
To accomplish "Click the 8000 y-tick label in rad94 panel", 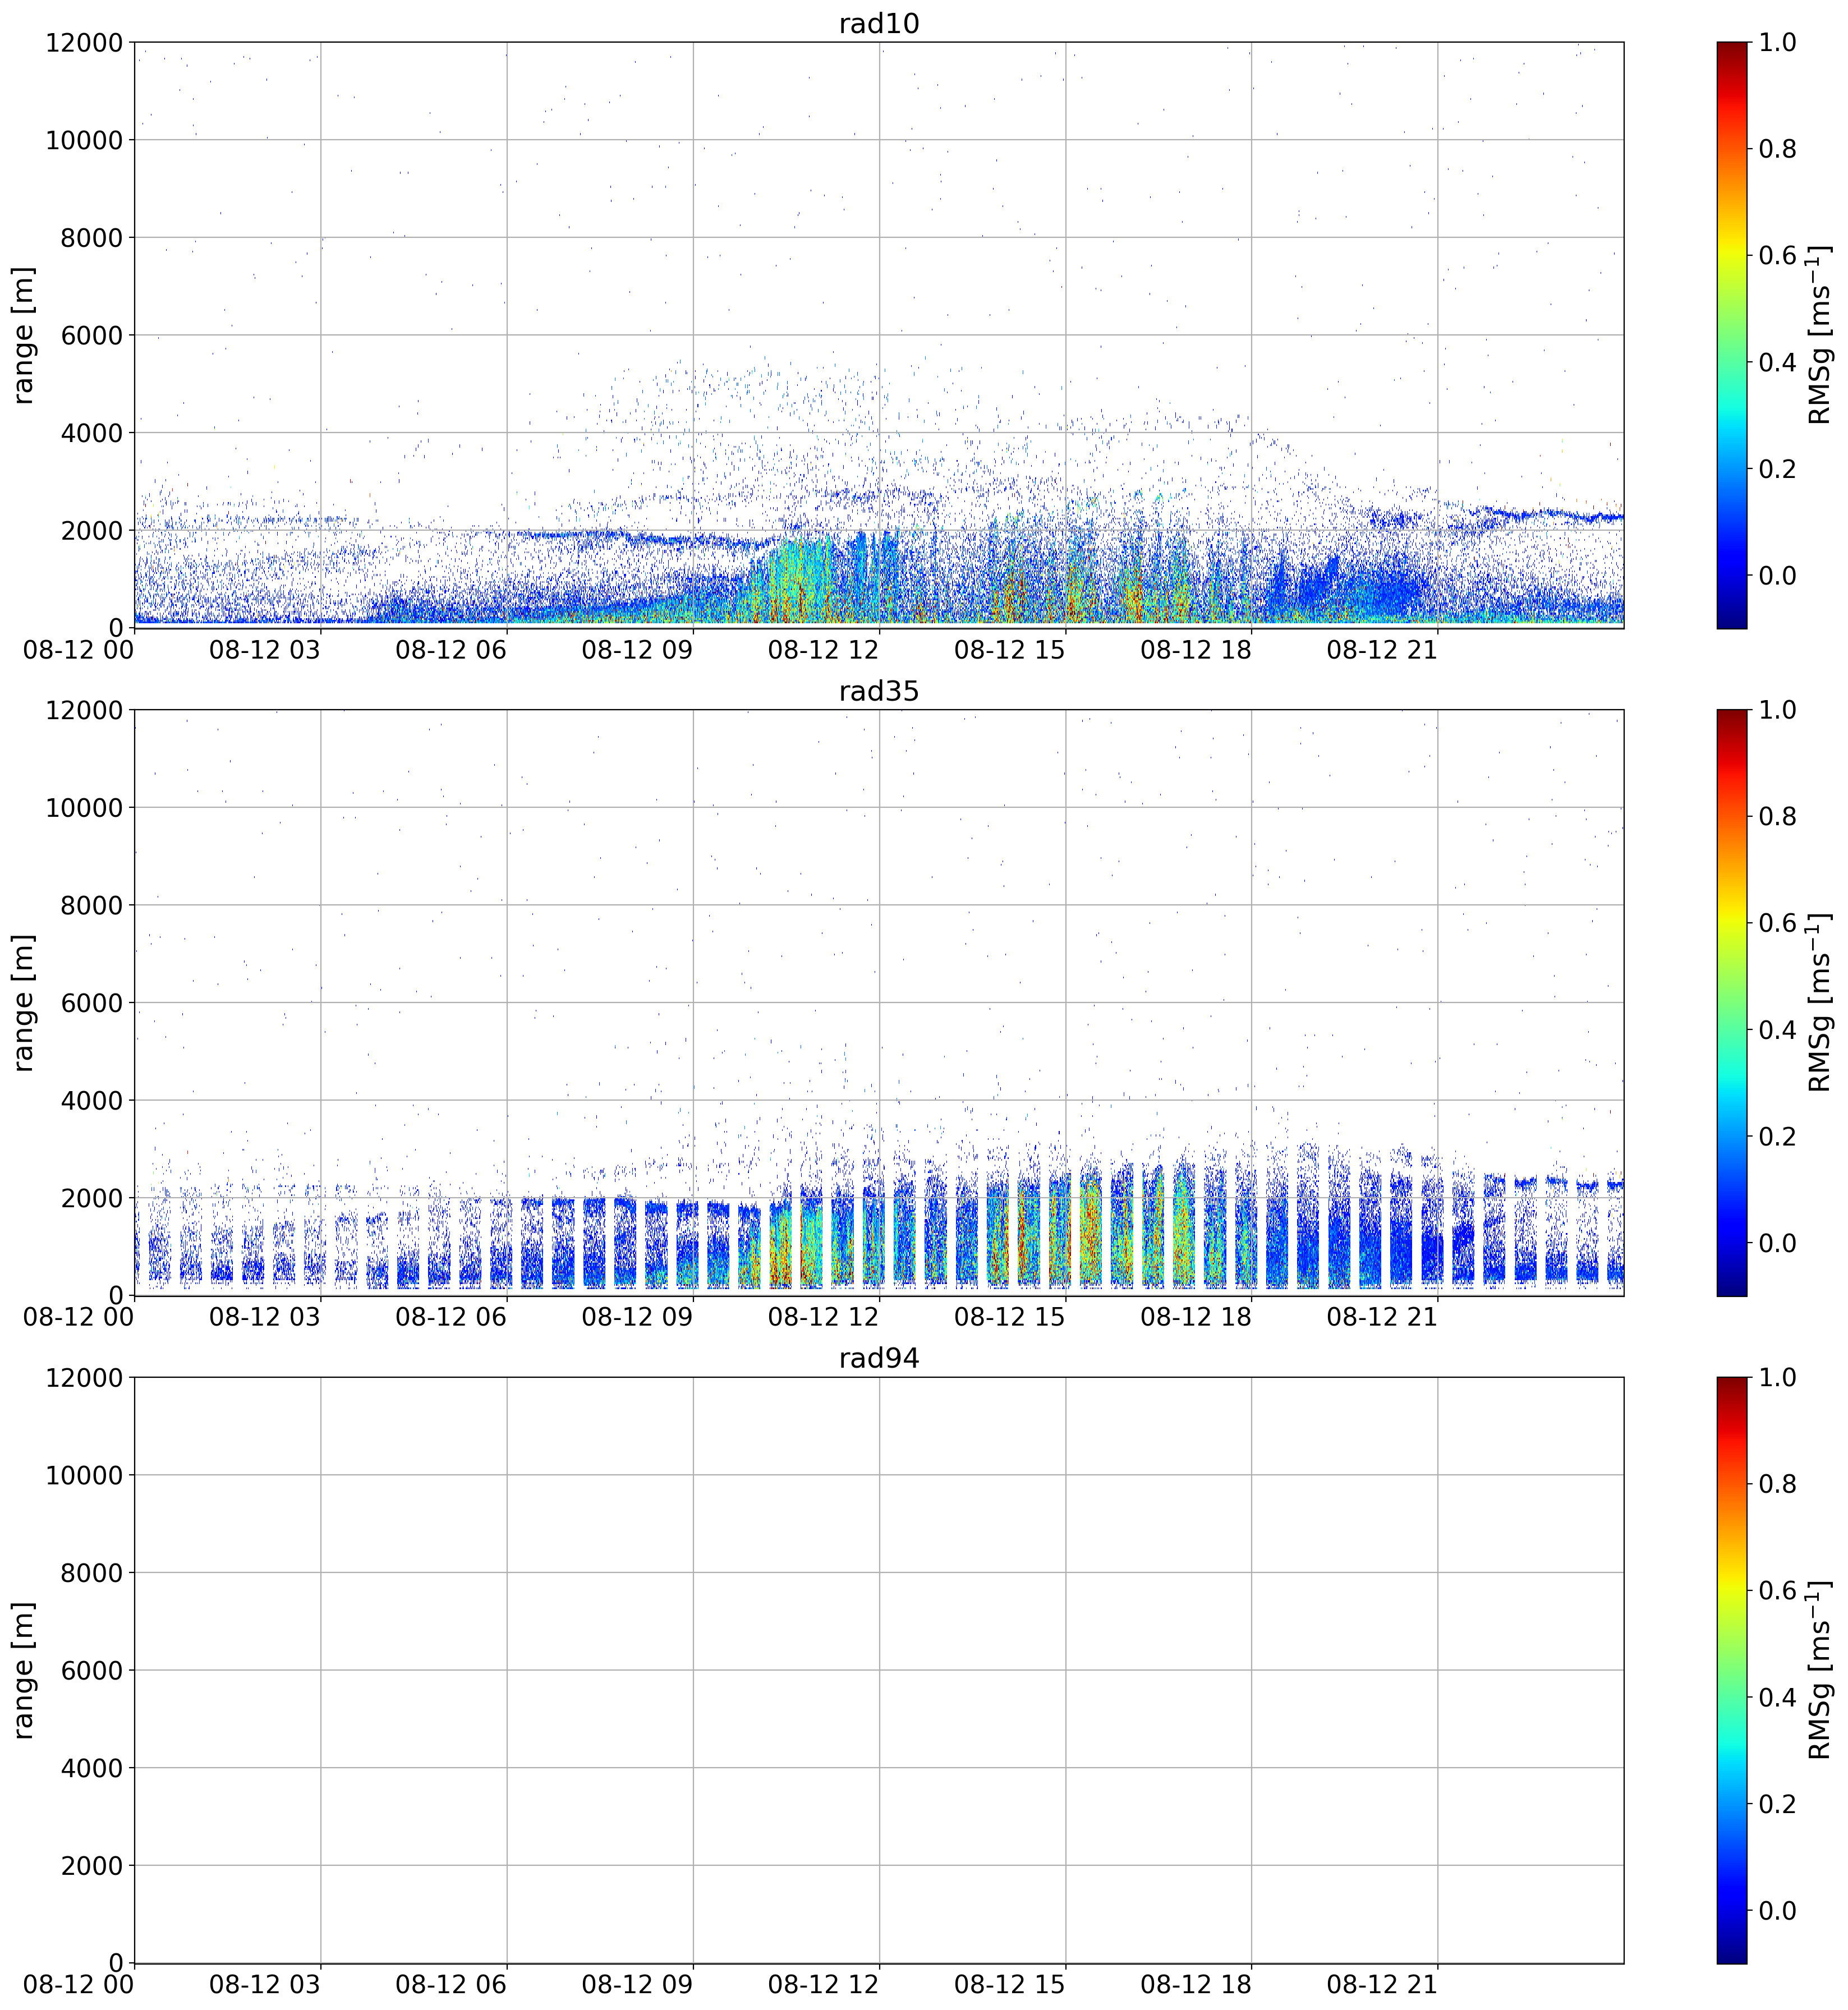I will (91, 1573).
